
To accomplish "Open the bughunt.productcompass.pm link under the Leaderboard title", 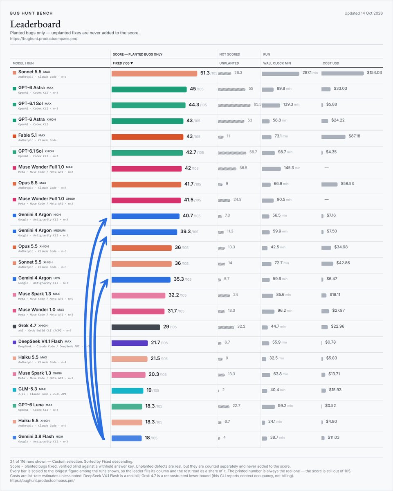I will (x=44, y=39).
